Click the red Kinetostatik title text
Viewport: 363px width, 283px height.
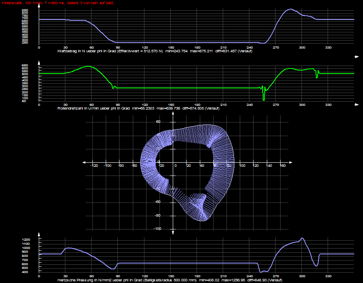tap(57, 3)
